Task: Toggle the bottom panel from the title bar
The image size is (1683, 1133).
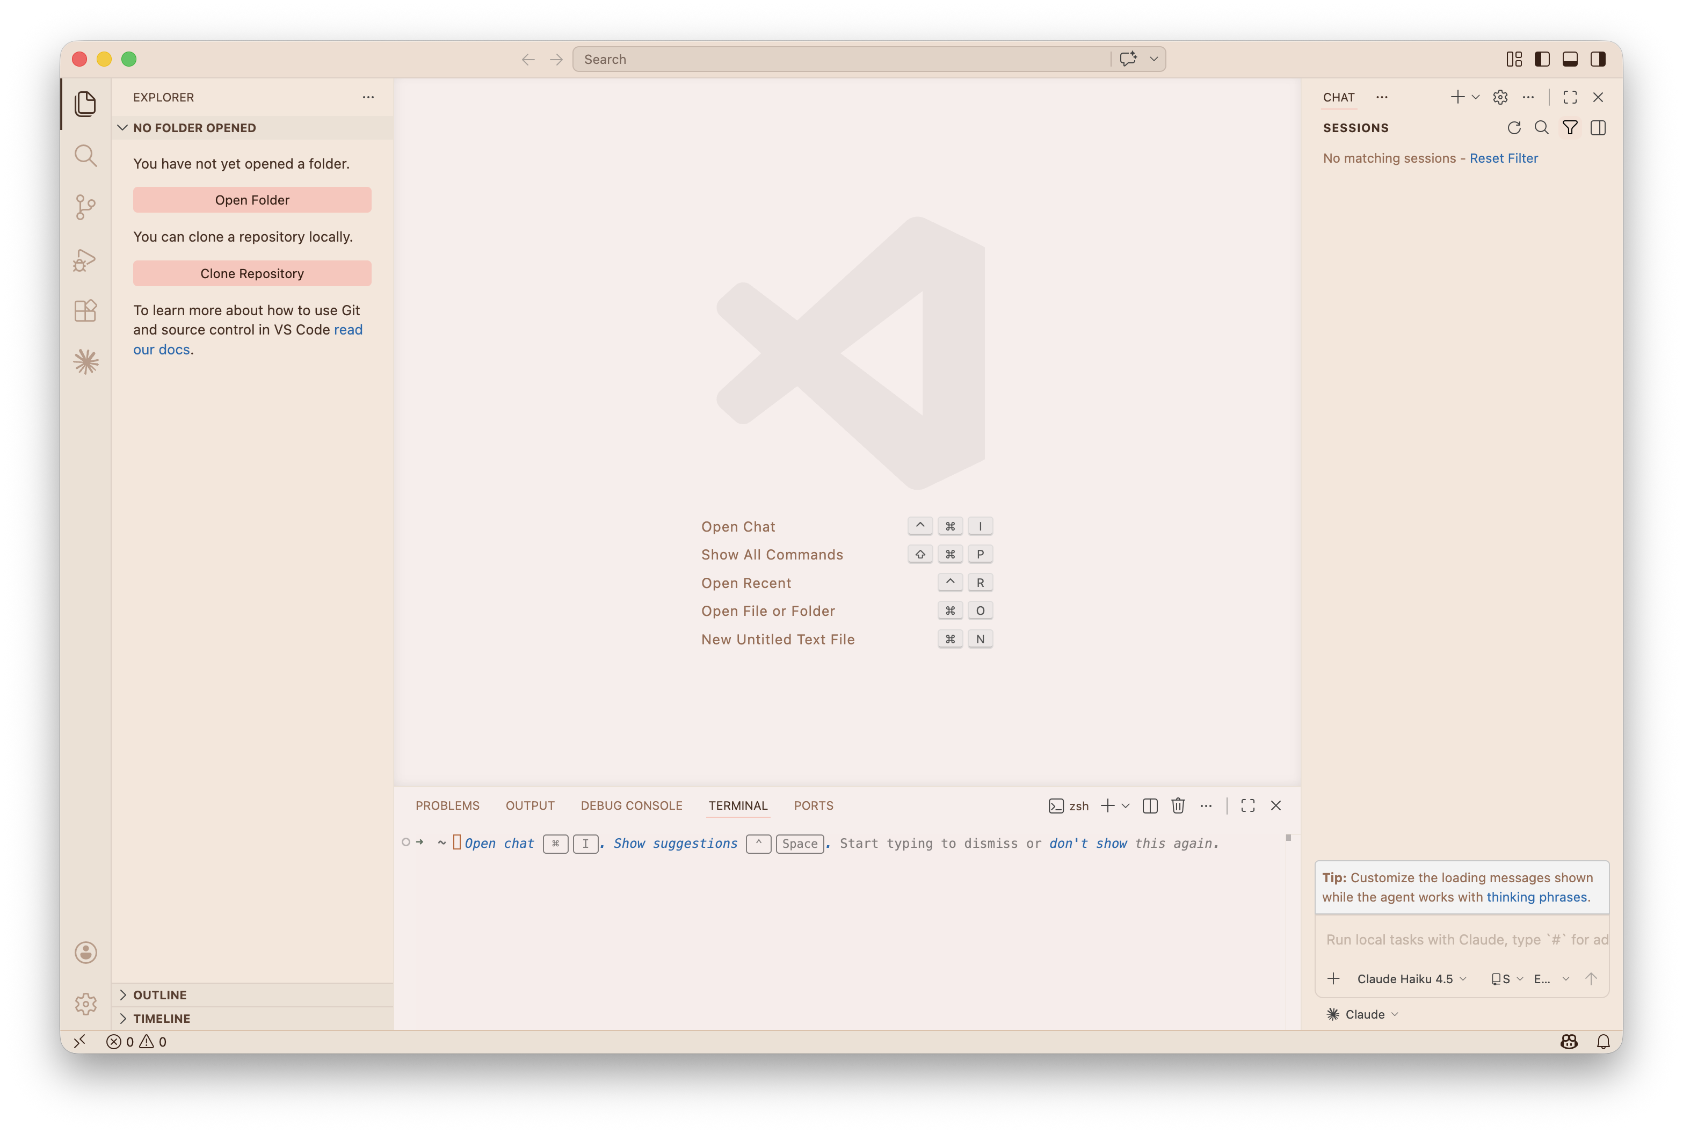Action: 1570,59
